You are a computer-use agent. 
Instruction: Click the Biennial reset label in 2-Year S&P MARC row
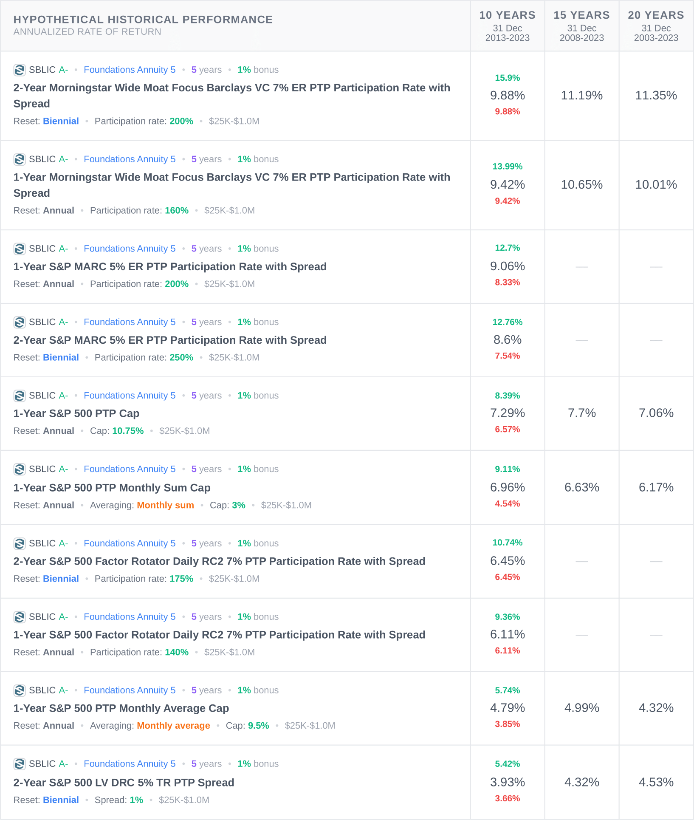61,357
